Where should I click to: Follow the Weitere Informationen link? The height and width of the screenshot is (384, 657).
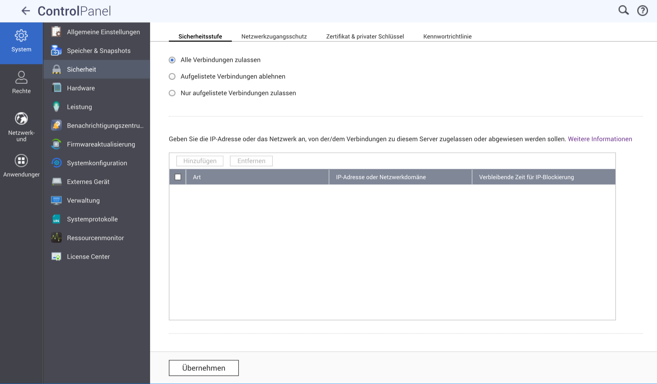[x=600, y=139]
